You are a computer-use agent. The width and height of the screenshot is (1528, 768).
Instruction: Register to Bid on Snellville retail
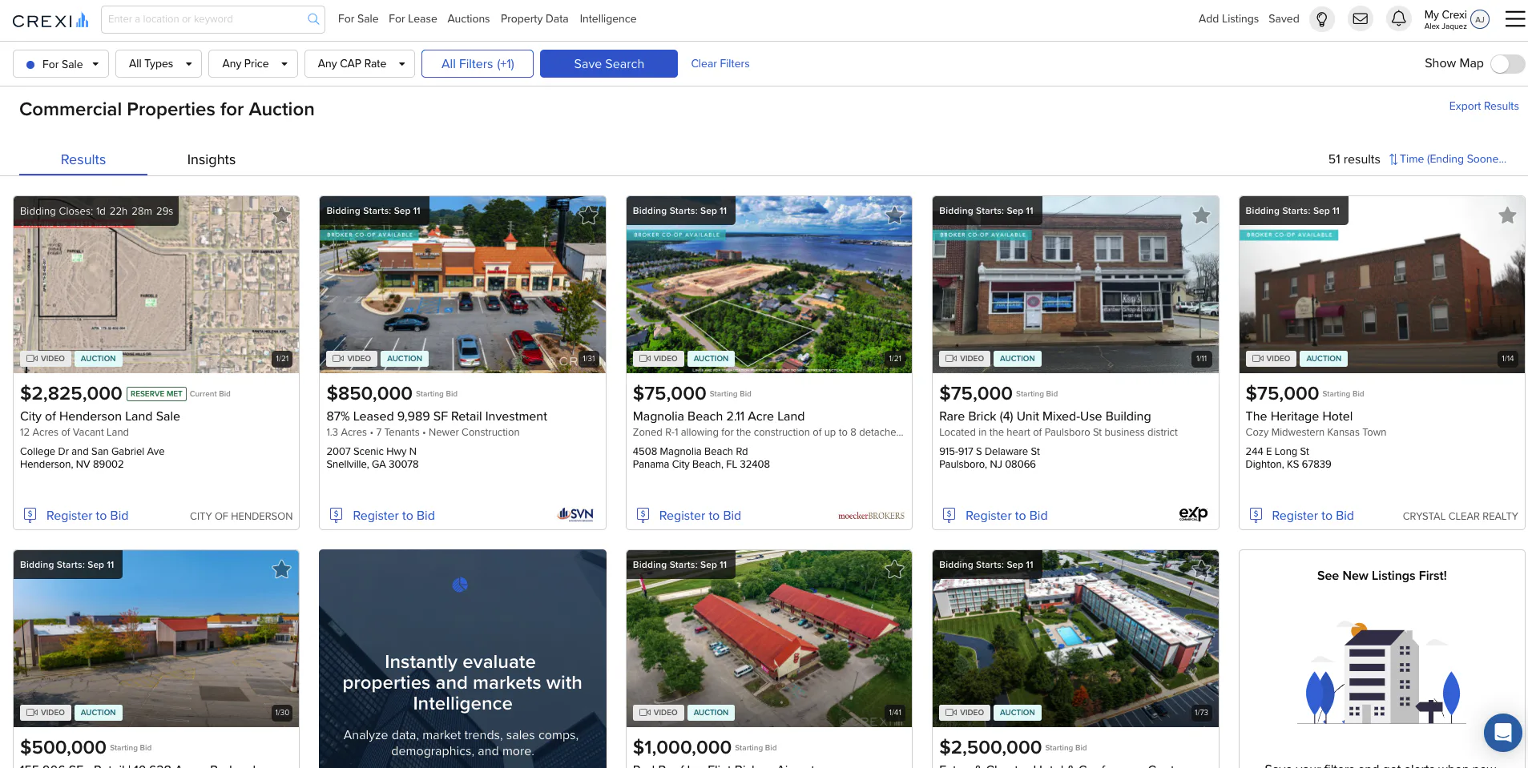coord(393,516)
